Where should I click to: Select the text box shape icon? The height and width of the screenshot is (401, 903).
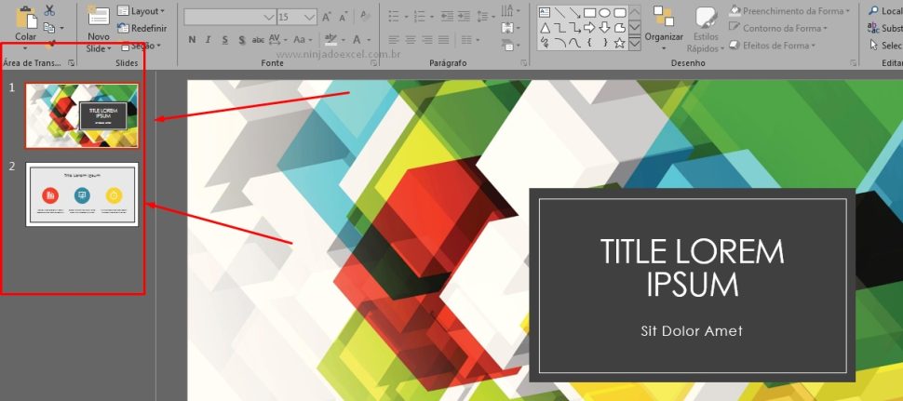(x=546, y=12)
